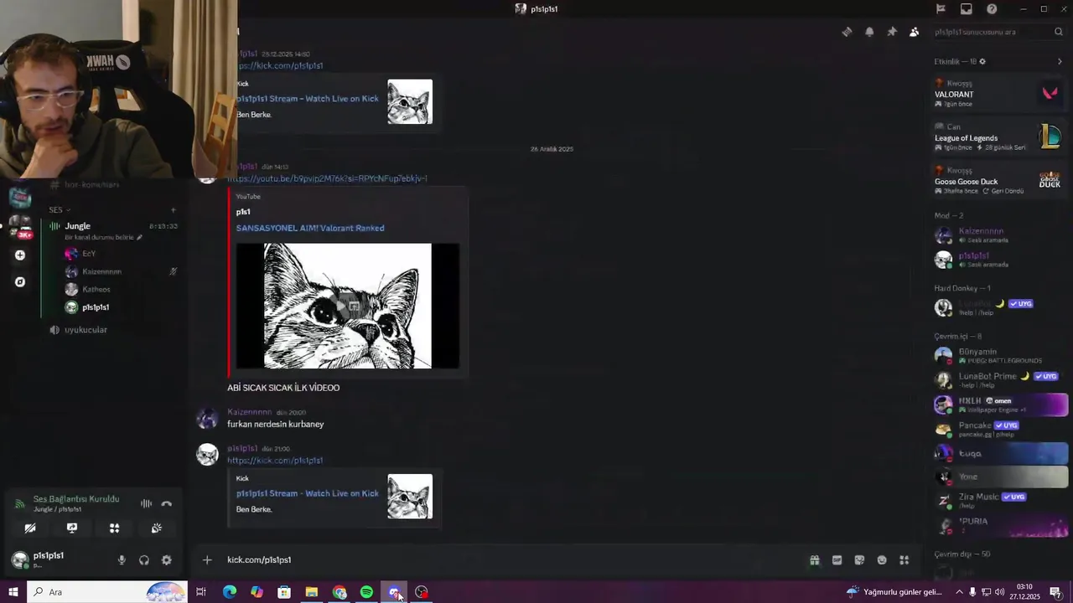Set Jungle channel status edit pencil
Image resolution: width=1073 pixels, height=603 pixels.
pyautogui.click(x=139, y=237)
